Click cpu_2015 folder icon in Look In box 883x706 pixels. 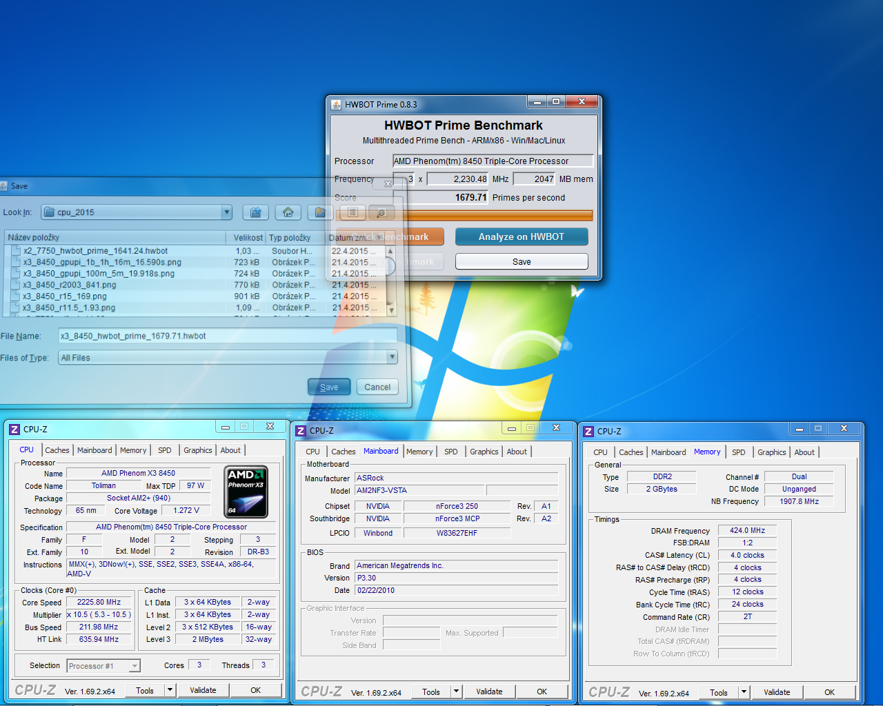click(x=49, y=212)
